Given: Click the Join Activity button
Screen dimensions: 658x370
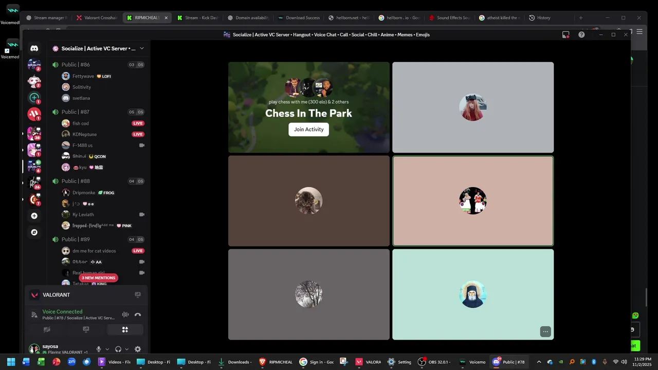Looking at the screenshot, I should (308, 129).
